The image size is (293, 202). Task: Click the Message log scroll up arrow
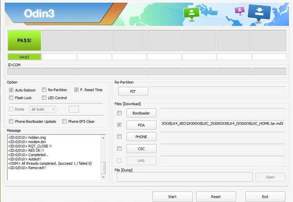pos(103,138)
